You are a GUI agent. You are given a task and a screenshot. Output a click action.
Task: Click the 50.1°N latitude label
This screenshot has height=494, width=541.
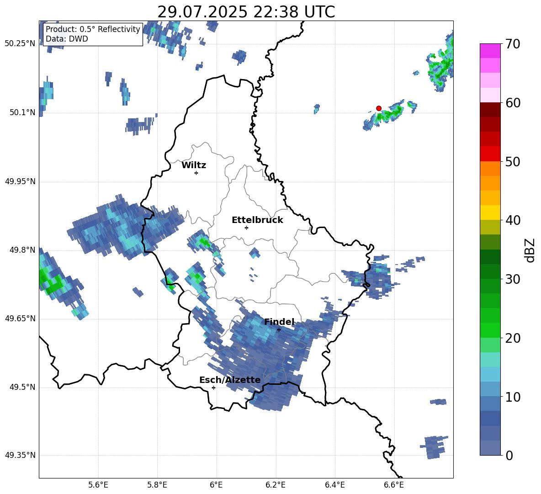click(x=22, y=112)
